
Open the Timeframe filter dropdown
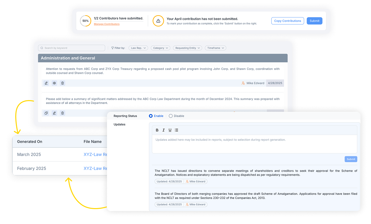click(x=216, y=48)
